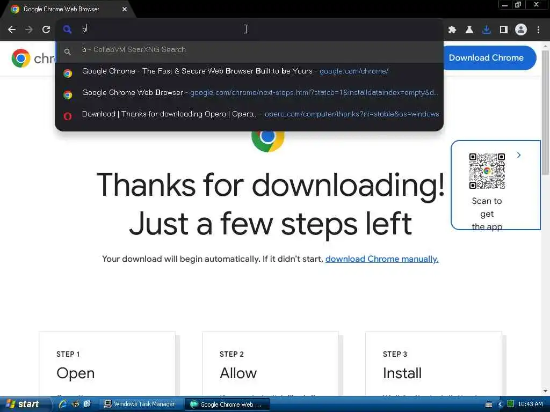Image resolution: width=550 pixels, height=412 pixels.
Task: Minimize the Chrome window
Action: click(x=505, y=5)
